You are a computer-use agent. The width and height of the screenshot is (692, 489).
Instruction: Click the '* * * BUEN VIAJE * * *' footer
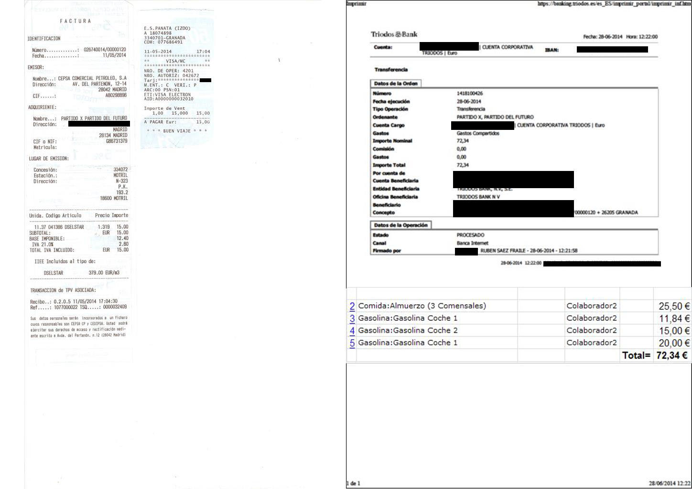tap(177, 131)
